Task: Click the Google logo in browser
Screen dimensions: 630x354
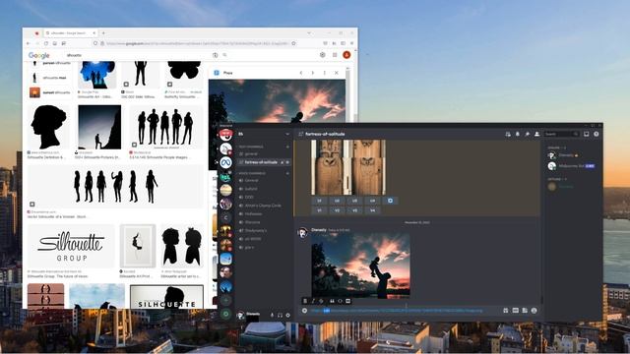Action: coord(39,55)
